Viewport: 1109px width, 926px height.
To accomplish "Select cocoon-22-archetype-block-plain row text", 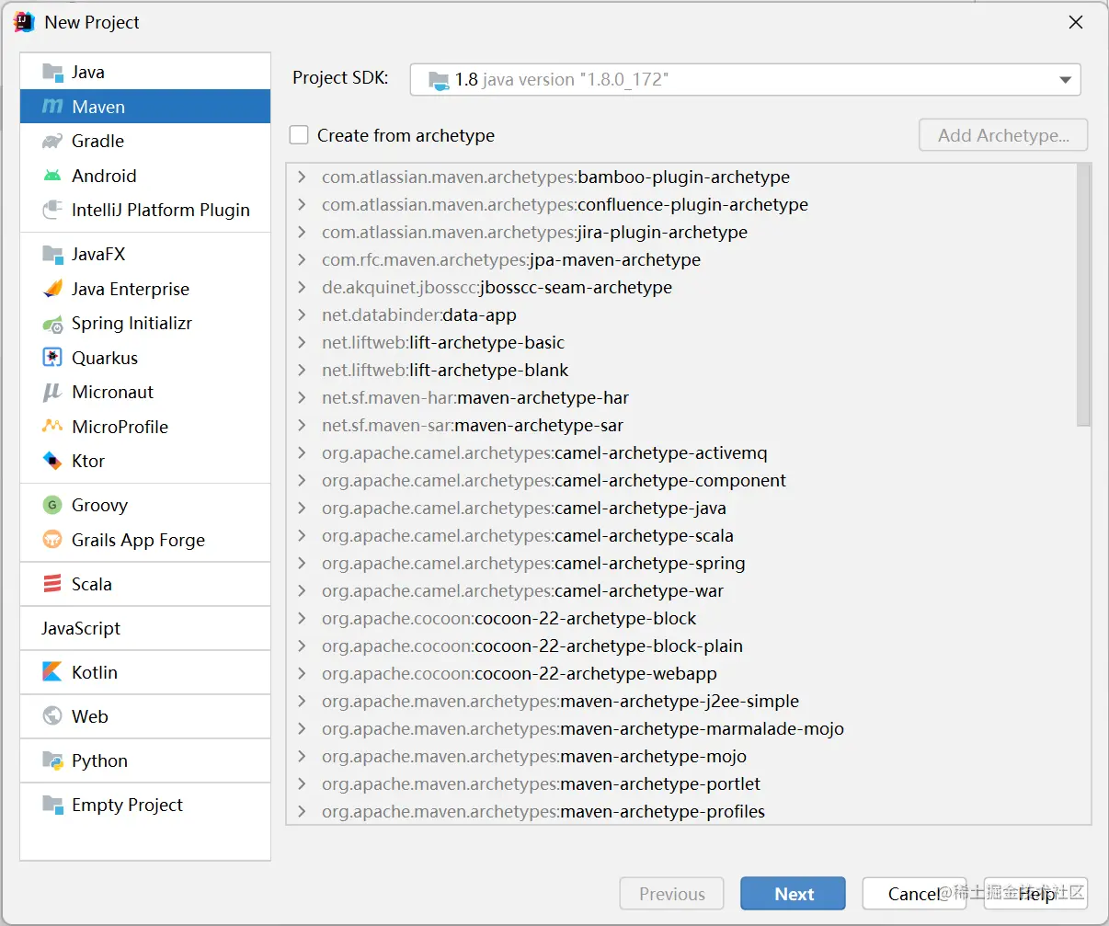I will [x=532, y=646].
